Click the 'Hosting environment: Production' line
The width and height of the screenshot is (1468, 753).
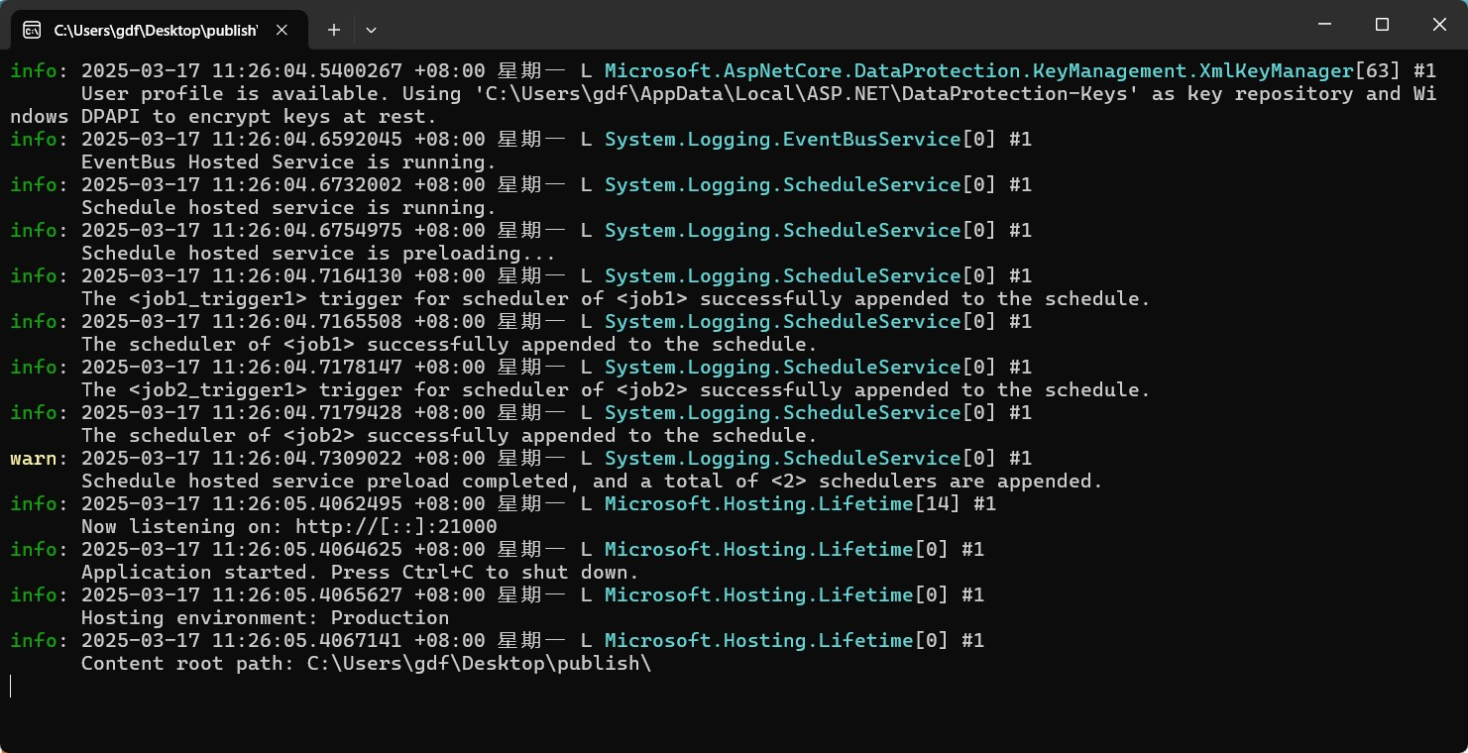pos(265,617)
